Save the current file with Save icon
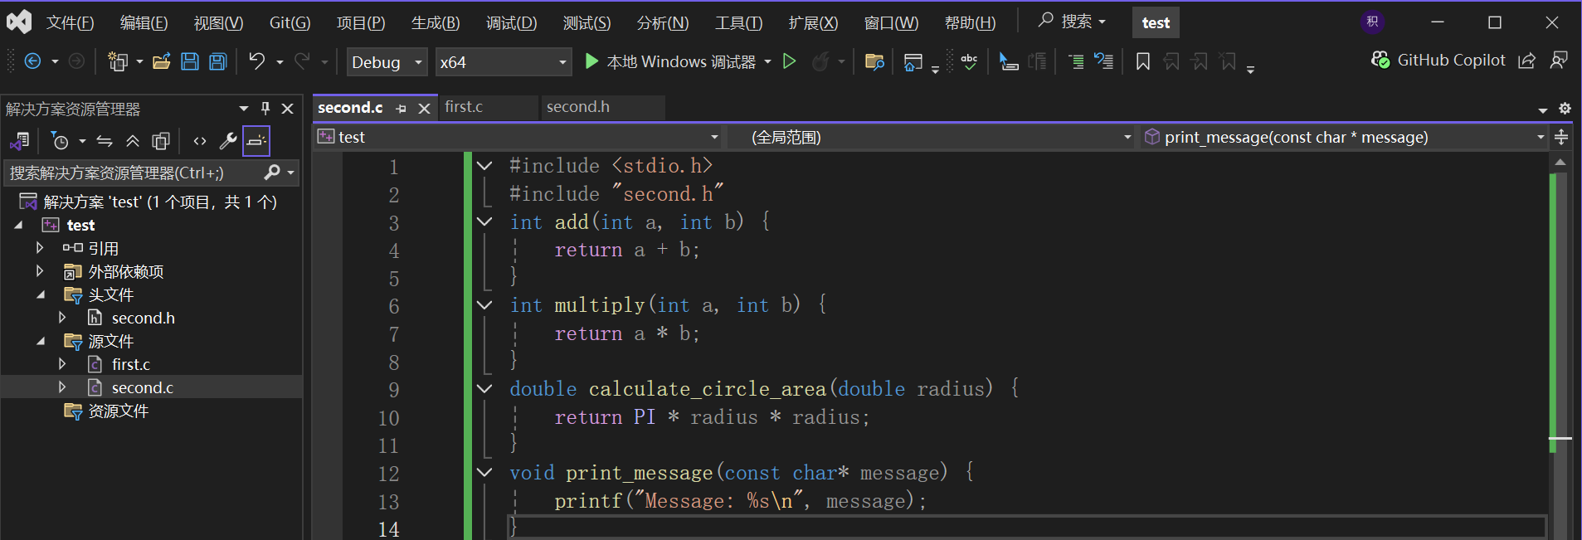The width and height of the screenshot is (1582, 540). 190,61
